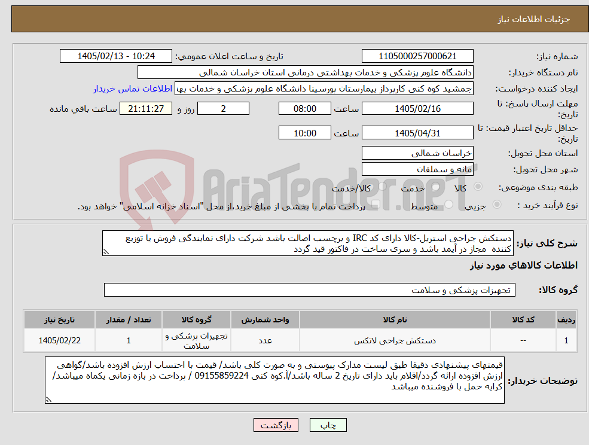Click the quantity cell in row 1

click(129, 340)
